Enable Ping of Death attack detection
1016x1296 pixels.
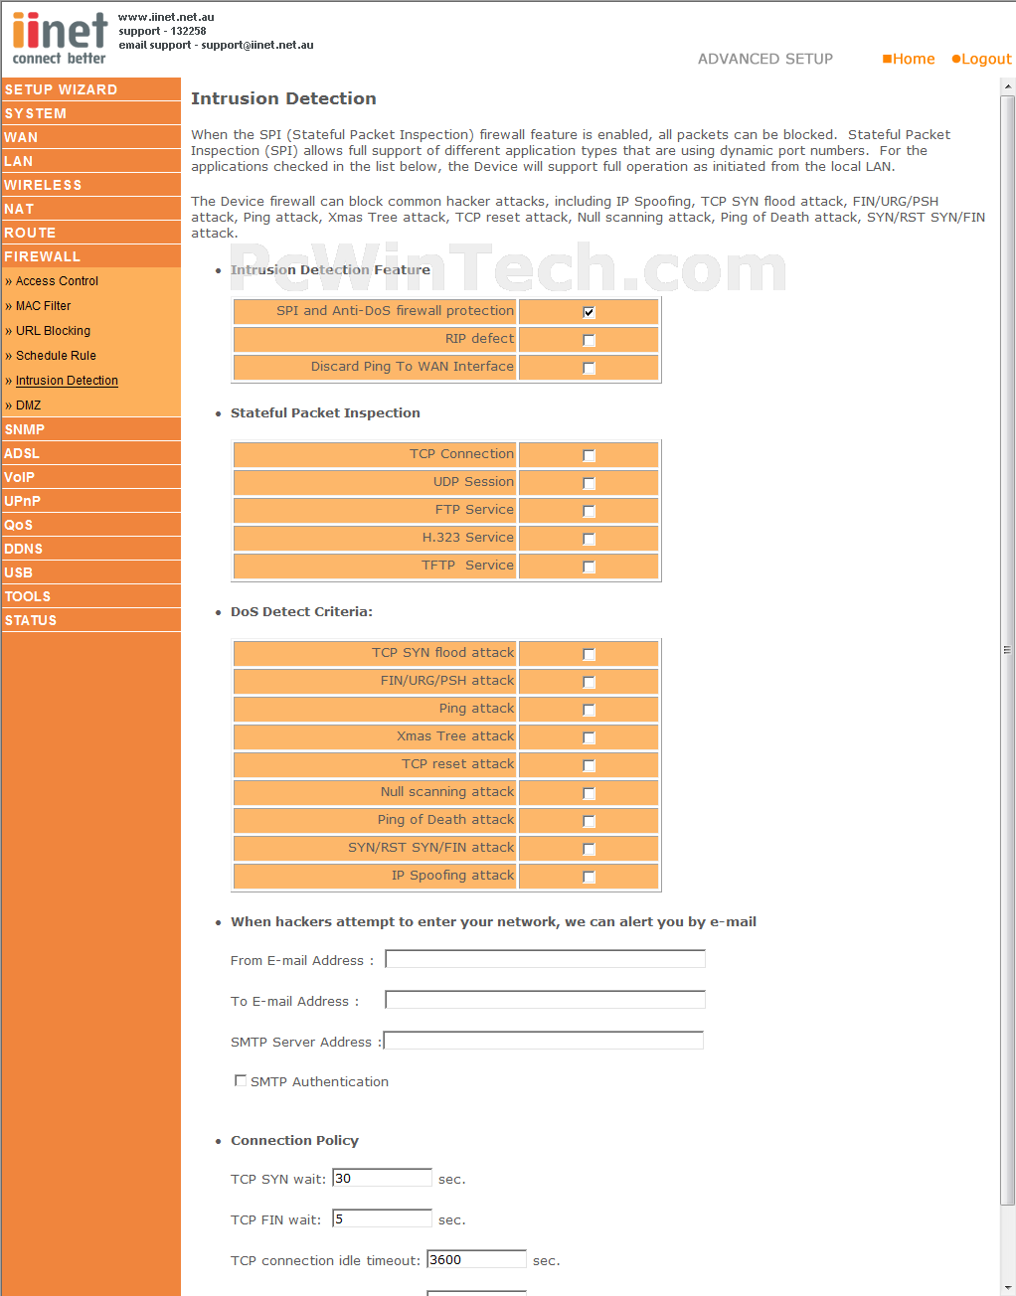589,821
